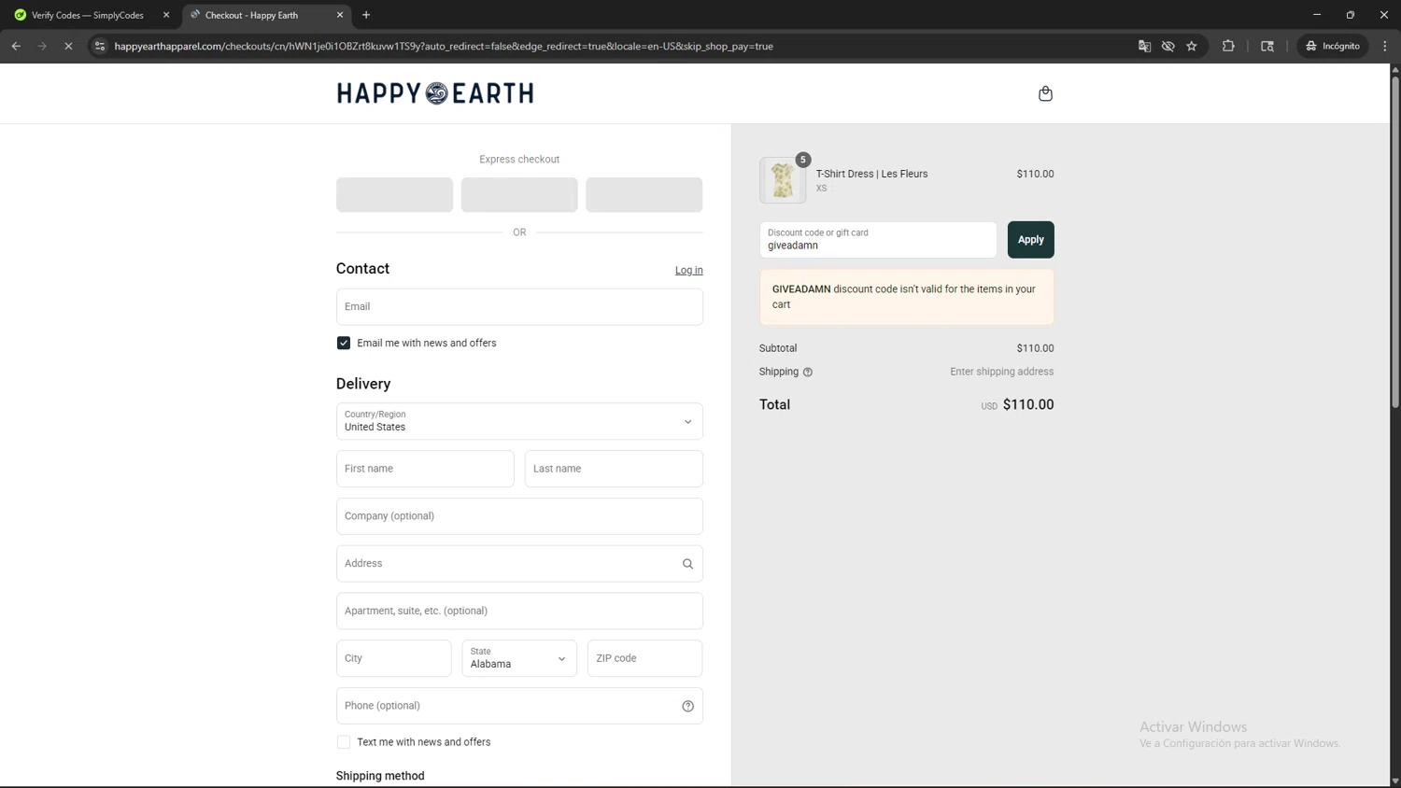Focus the Email input field
Screen dimensions: 1401x788
pyautogui.click(x=519, y=307)
